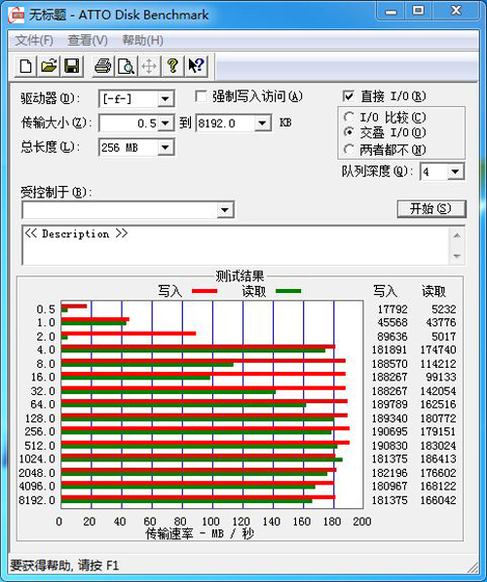Click read value 180772 for 128.0 row
The width and height of the screenshot is (487, 582).
point(438,418)
